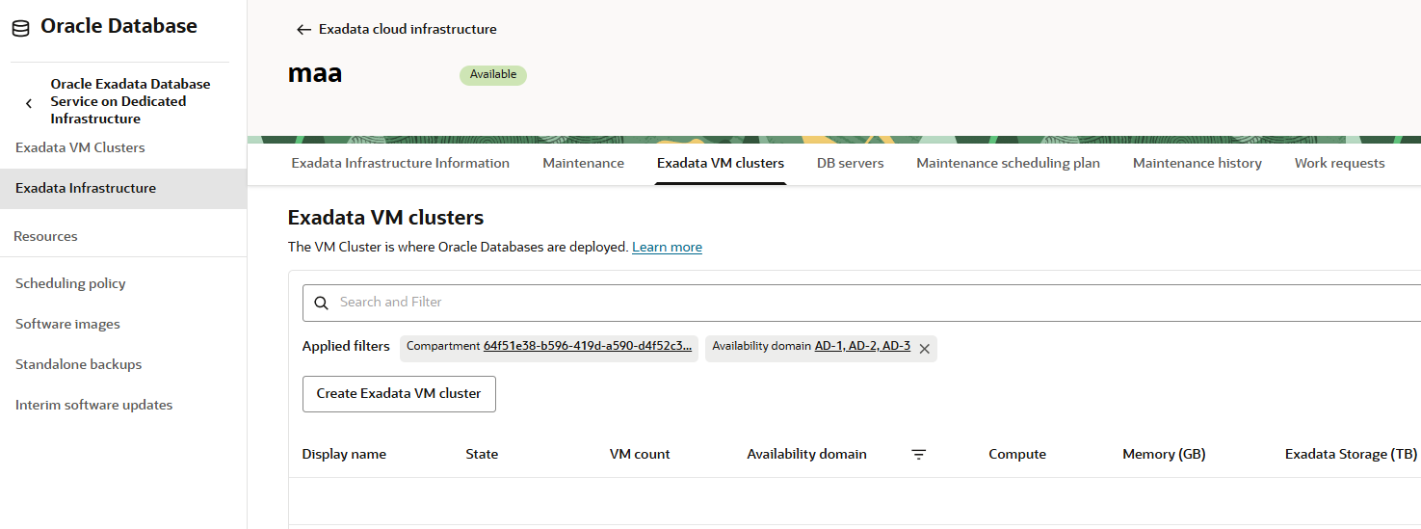Go to the Work requests tab
The width and height of the screenshot is (1421, 529).
(x=1339, y=163)
